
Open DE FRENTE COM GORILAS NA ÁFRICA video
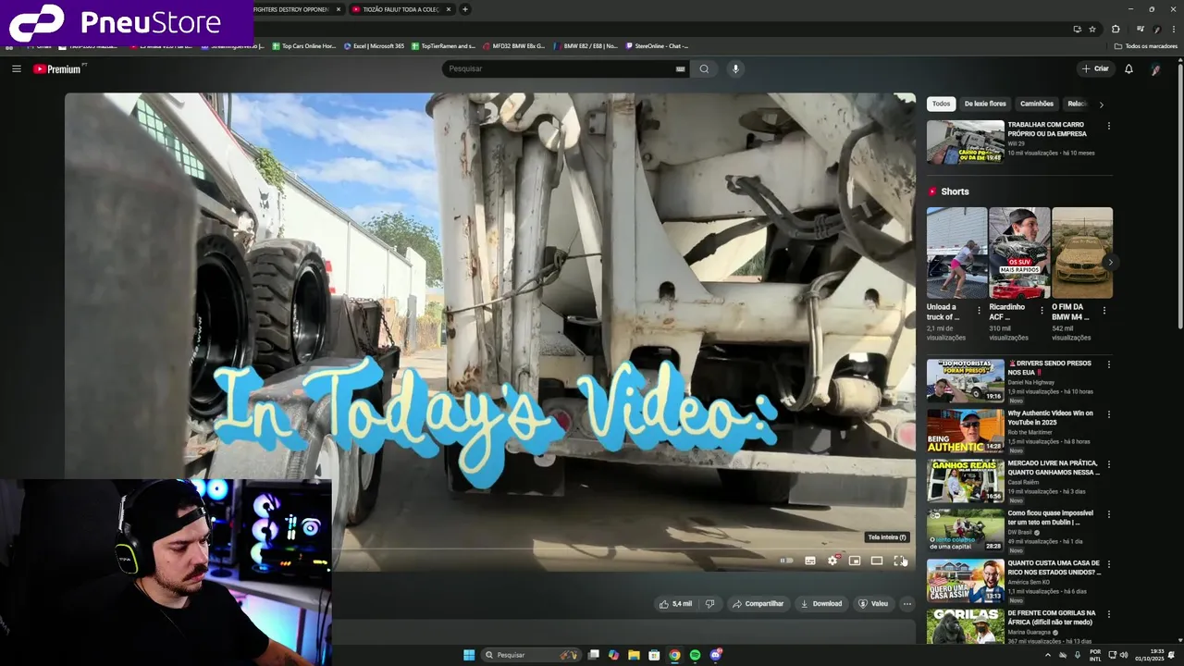(x=966, y=626)
